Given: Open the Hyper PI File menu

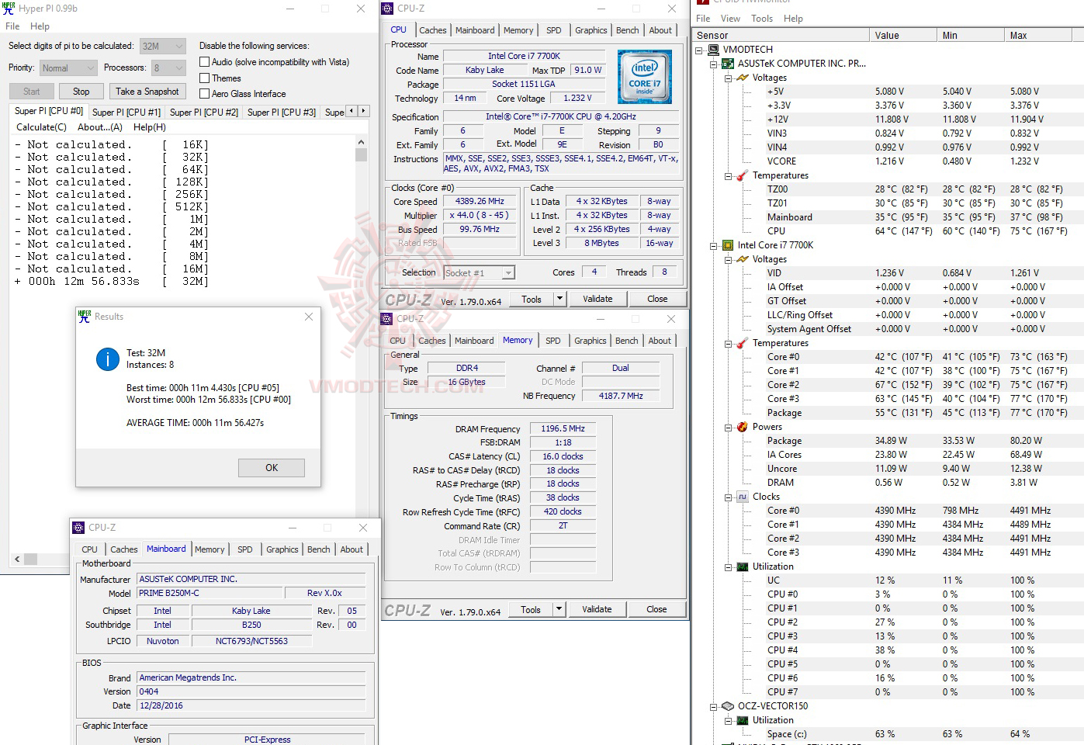Looking at the screenshot, I should (12, 26).
